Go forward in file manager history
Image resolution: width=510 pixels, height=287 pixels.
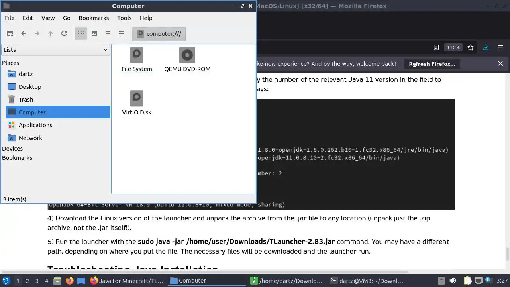click(x=37, y=33)
